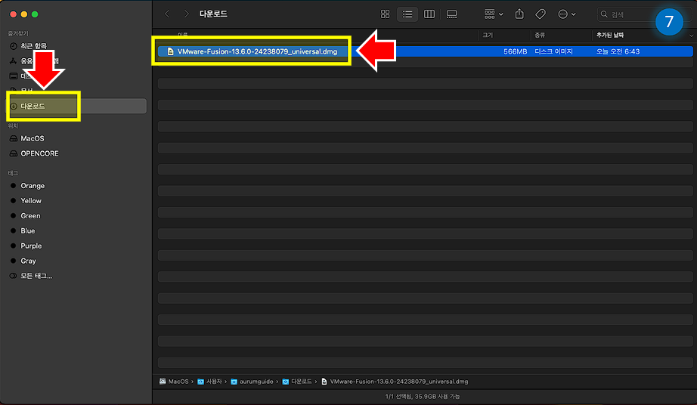The image size is (697, 405).
Task: Click the status bar text 35.9GB 사용 가능
Action: (x=438, y=397)
